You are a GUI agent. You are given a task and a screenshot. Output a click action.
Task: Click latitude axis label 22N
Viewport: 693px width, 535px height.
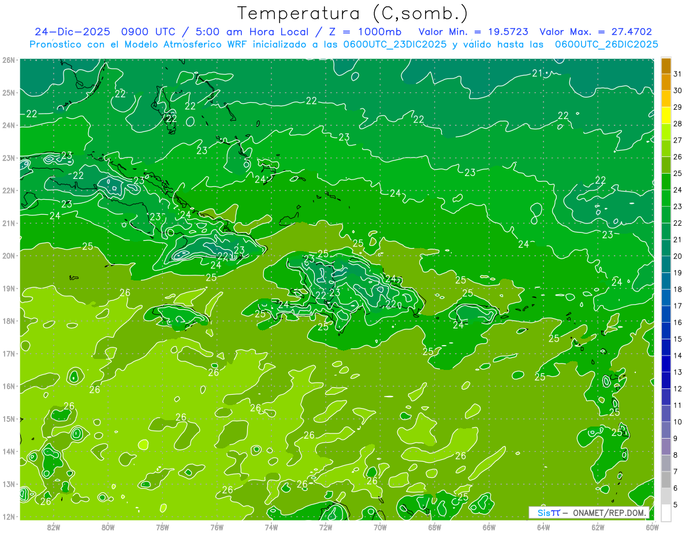click(x=9, y=190)
